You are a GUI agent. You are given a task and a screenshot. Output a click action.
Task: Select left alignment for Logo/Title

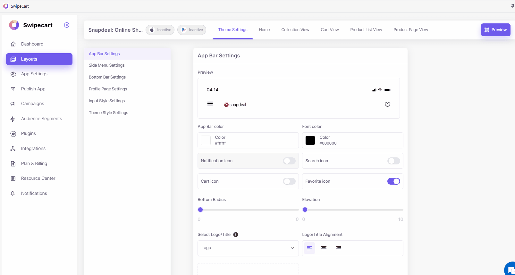309,248
